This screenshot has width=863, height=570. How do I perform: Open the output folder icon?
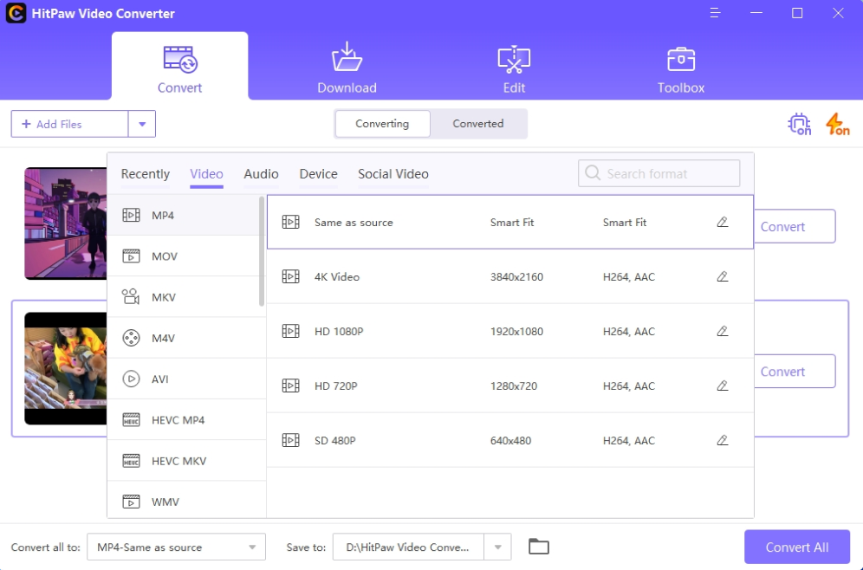pyautogui.click(x=539, y=547)
